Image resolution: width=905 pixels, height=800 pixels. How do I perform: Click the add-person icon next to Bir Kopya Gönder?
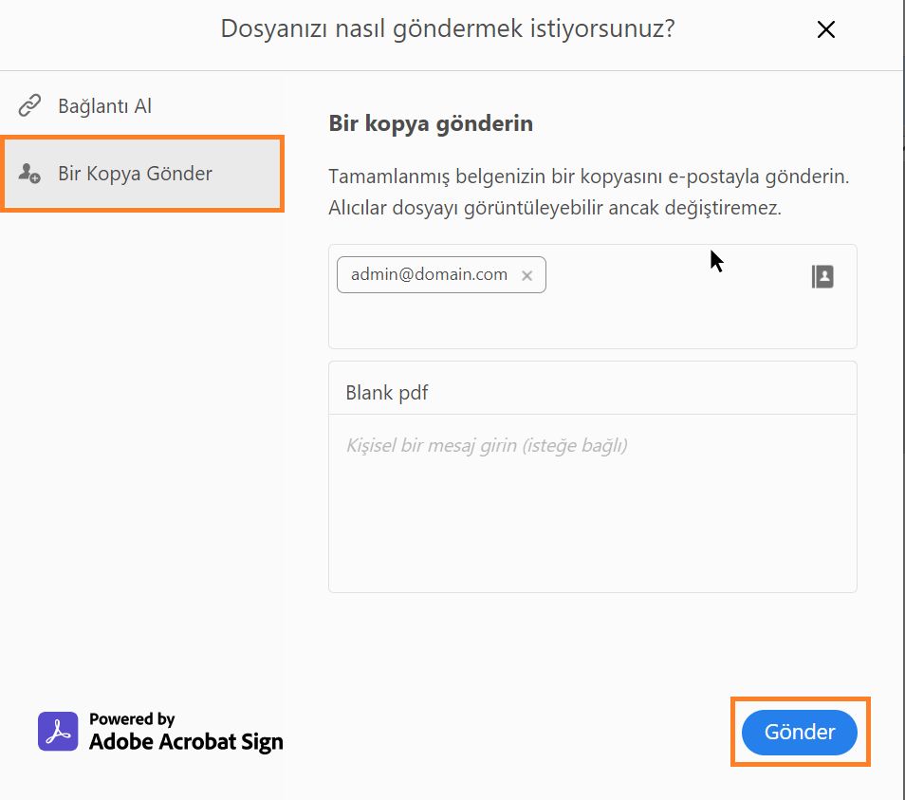[28, 173]
